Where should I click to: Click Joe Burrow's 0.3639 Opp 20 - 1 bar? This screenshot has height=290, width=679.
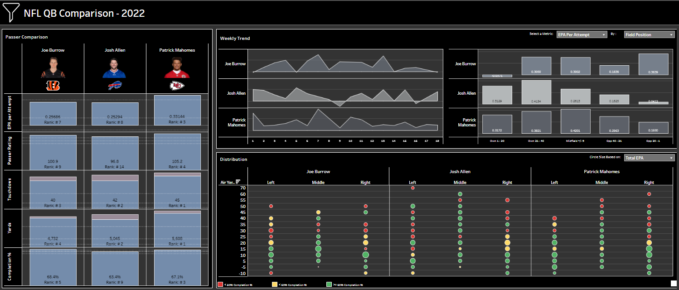click(653, 64)
